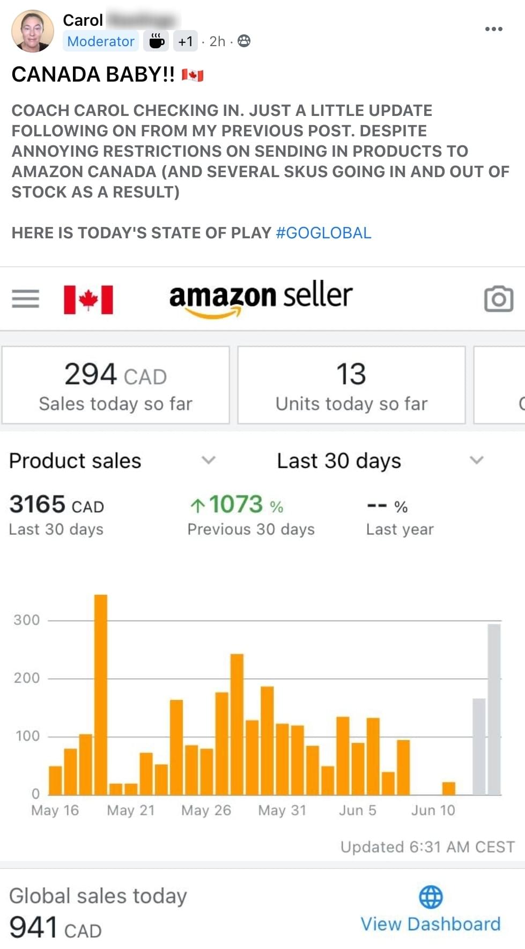The image size is (525, 949).
Task: Click the tallest orange sales bar
Action: point(101,694)
